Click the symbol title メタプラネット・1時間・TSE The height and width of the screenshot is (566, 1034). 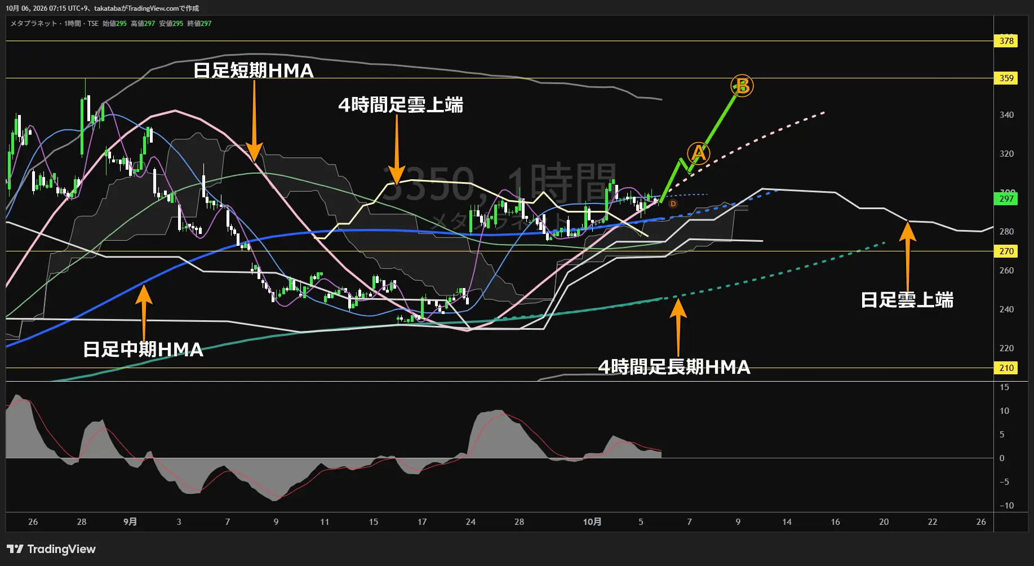[54, 24]
